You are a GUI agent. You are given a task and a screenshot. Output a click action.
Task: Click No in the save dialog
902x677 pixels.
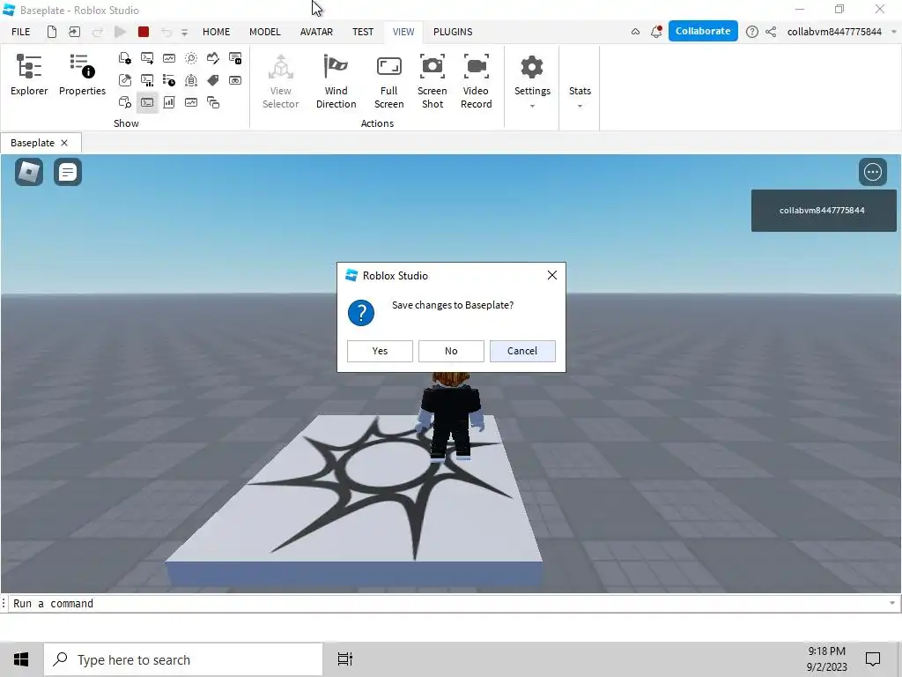coord(451,351)
